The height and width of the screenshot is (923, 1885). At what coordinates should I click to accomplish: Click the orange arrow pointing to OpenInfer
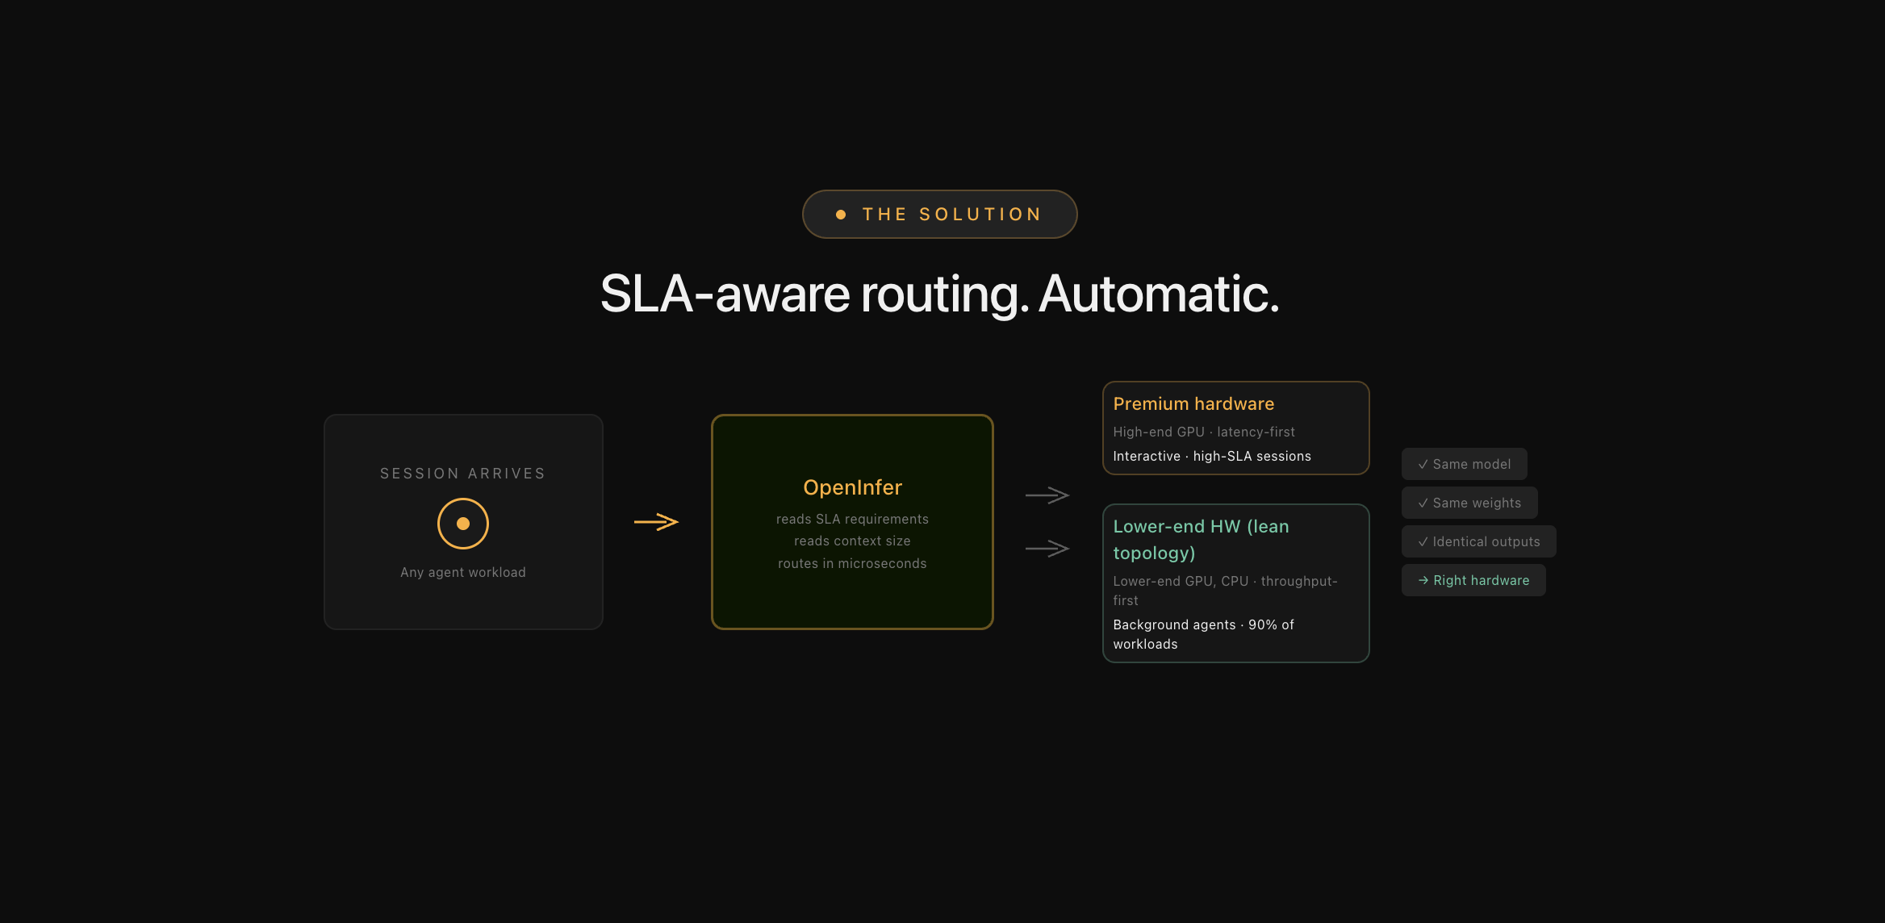point(656,522)
